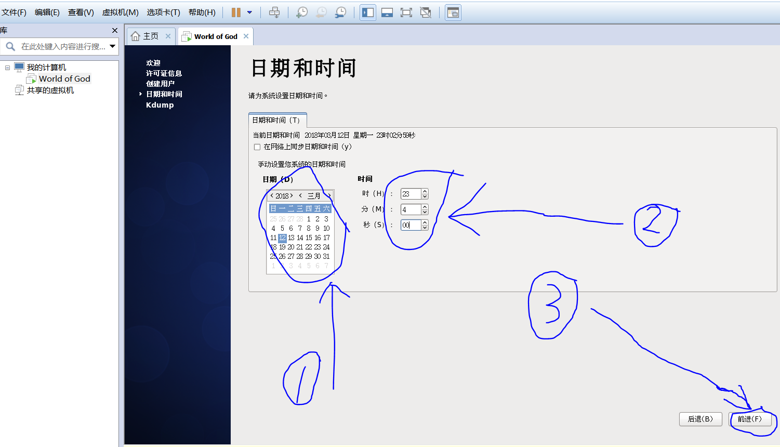Go to previous month before 三月
780x447 pixels.
tap(300, 196)
